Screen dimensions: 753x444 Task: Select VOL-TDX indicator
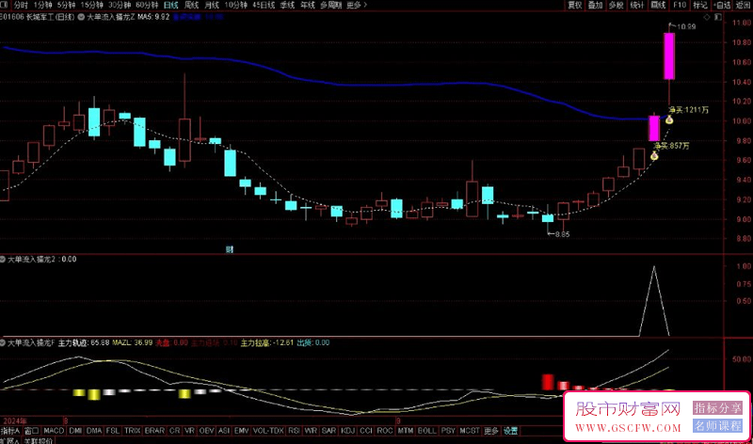pos(268,431)
